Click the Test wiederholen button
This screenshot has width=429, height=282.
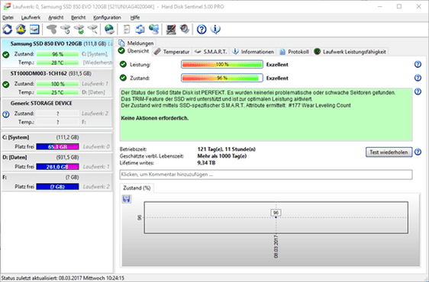click(x=389, y=152)
